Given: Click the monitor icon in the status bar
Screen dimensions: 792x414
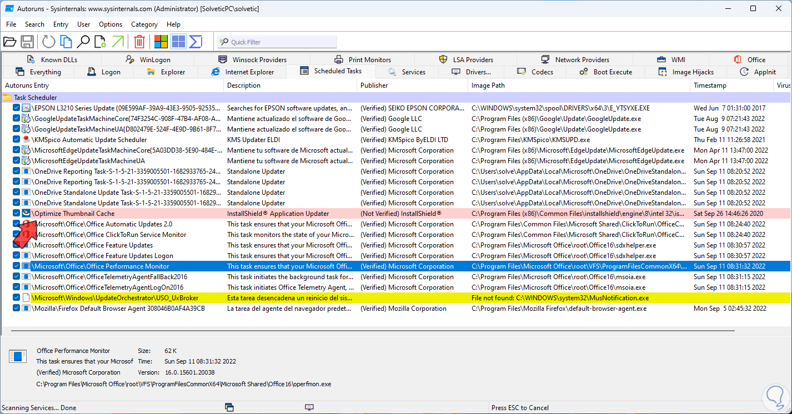Looking at the screenshot, I should 310,408.
